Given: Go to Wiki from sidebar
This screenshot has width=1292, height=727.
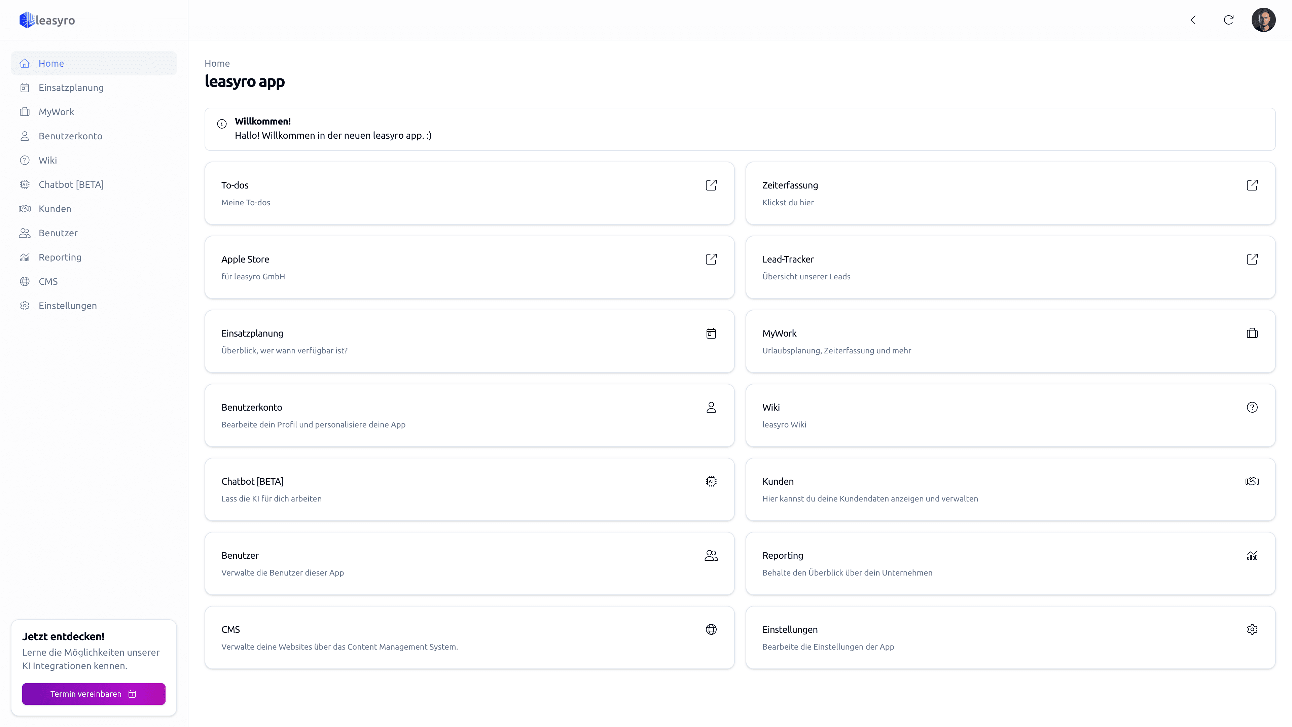Looking at the screenshot, I should pyautogui.click(x=48, y=161).
